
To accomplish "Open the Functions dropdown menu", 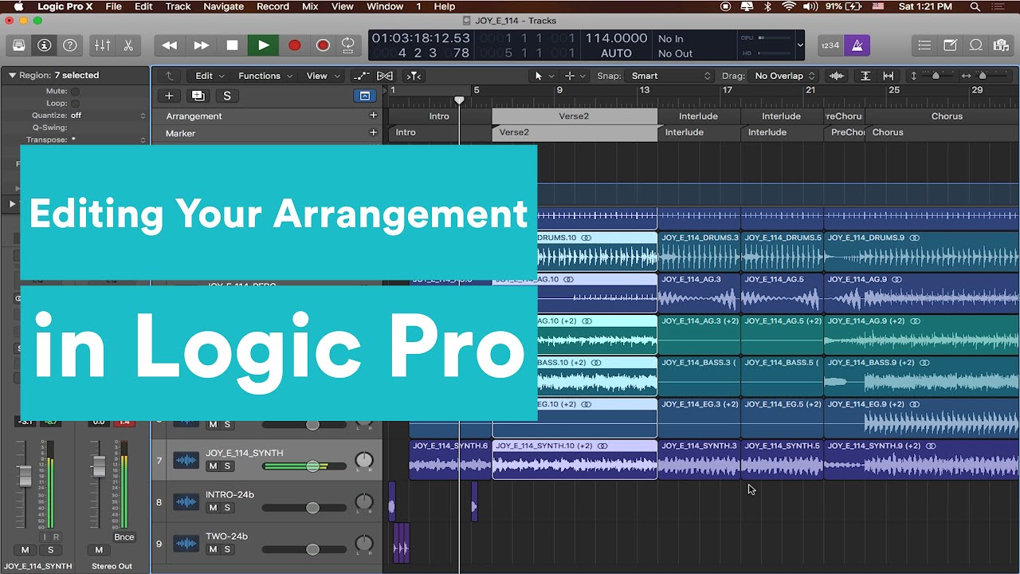I will point(265,76).
